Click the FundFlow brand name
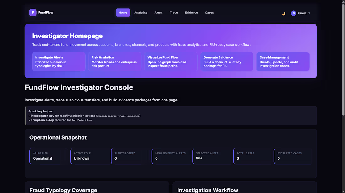Image resolution: width=345 pixels, height=193 pixels. tap(46, 12)
